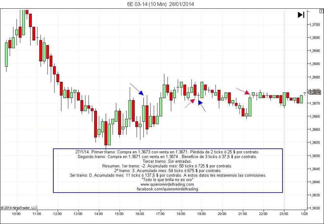Select the "Tercer tramo: Sin entradas." text line

[x=167, y=161]
